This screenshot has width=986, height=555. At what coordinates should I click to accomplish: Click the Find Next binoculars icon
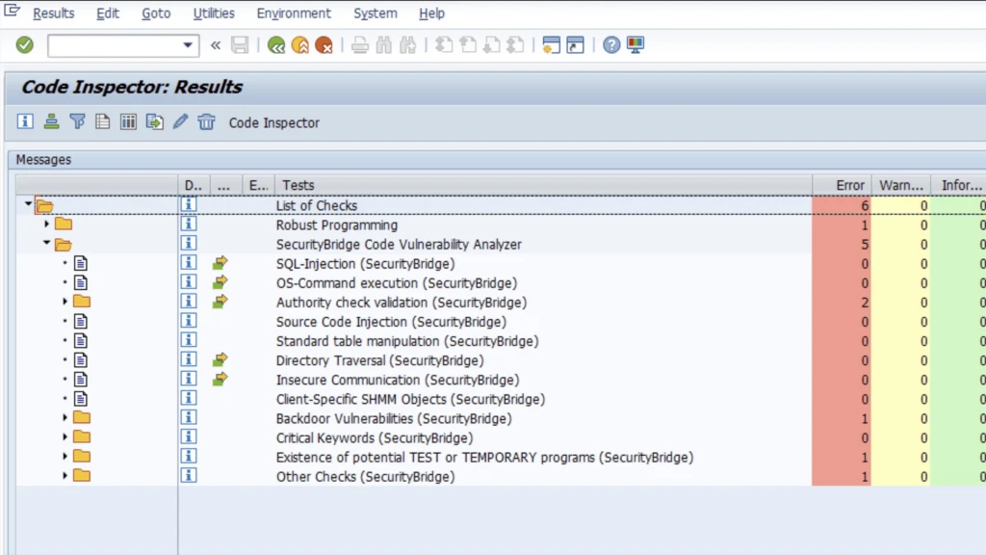[408, 45]
